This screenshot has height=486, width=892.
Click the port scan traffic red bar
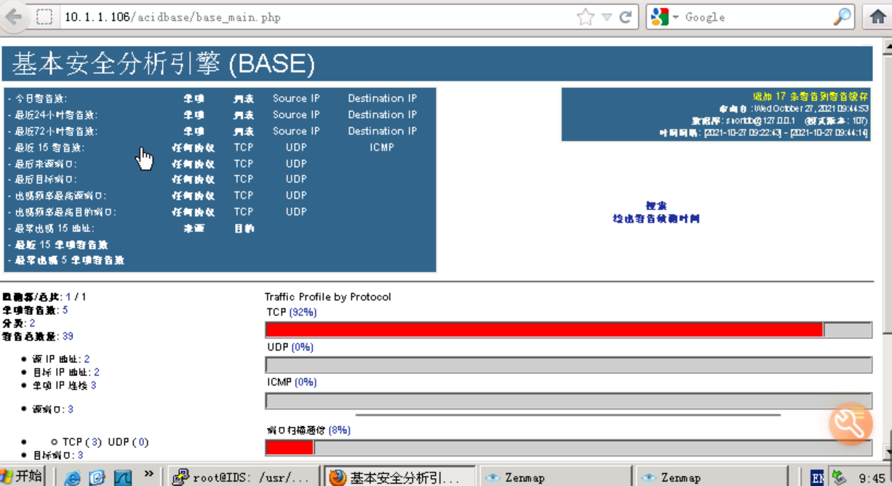pyautogui.click(x=290, y=447)
